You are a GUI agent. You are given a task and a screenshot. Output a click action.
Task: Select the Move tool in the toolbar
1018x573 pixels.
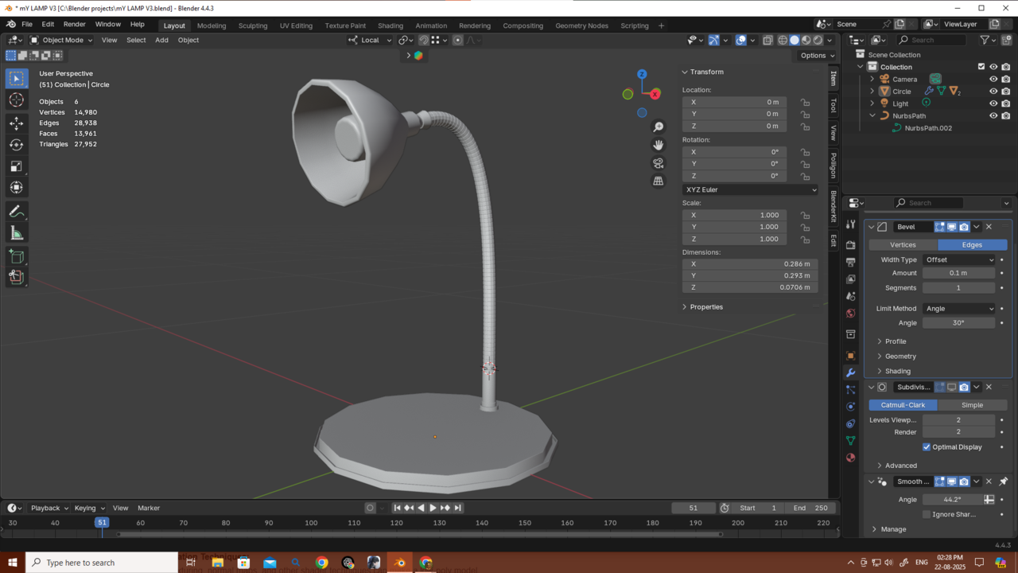(x=17, y=123)
